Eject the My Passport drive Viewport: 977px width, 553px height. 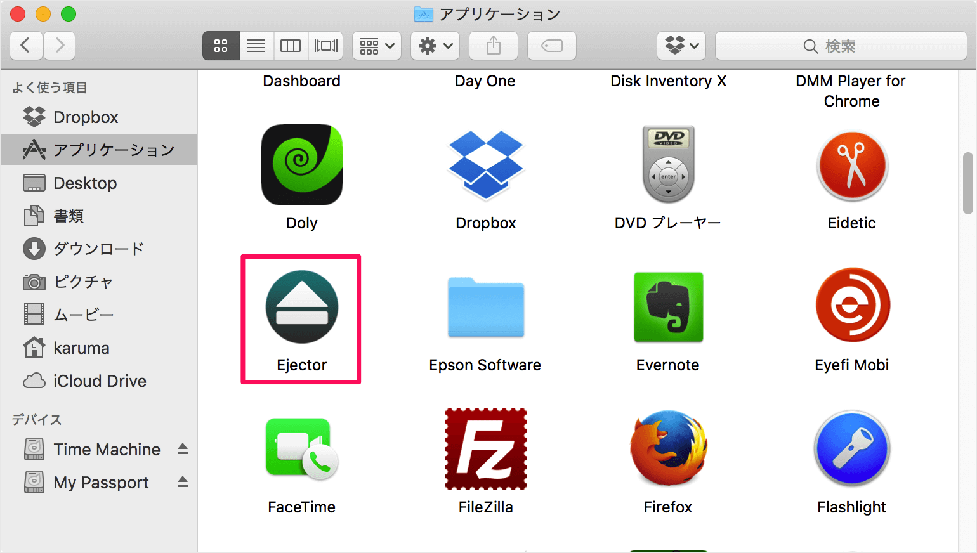point(183,482)
